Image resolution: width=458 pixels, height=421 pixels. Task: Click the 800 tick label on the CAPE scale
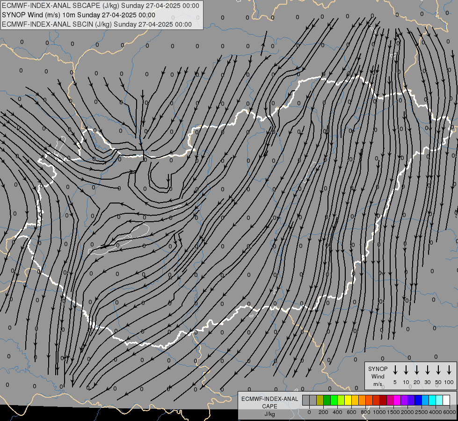click(x=365, y=412)
